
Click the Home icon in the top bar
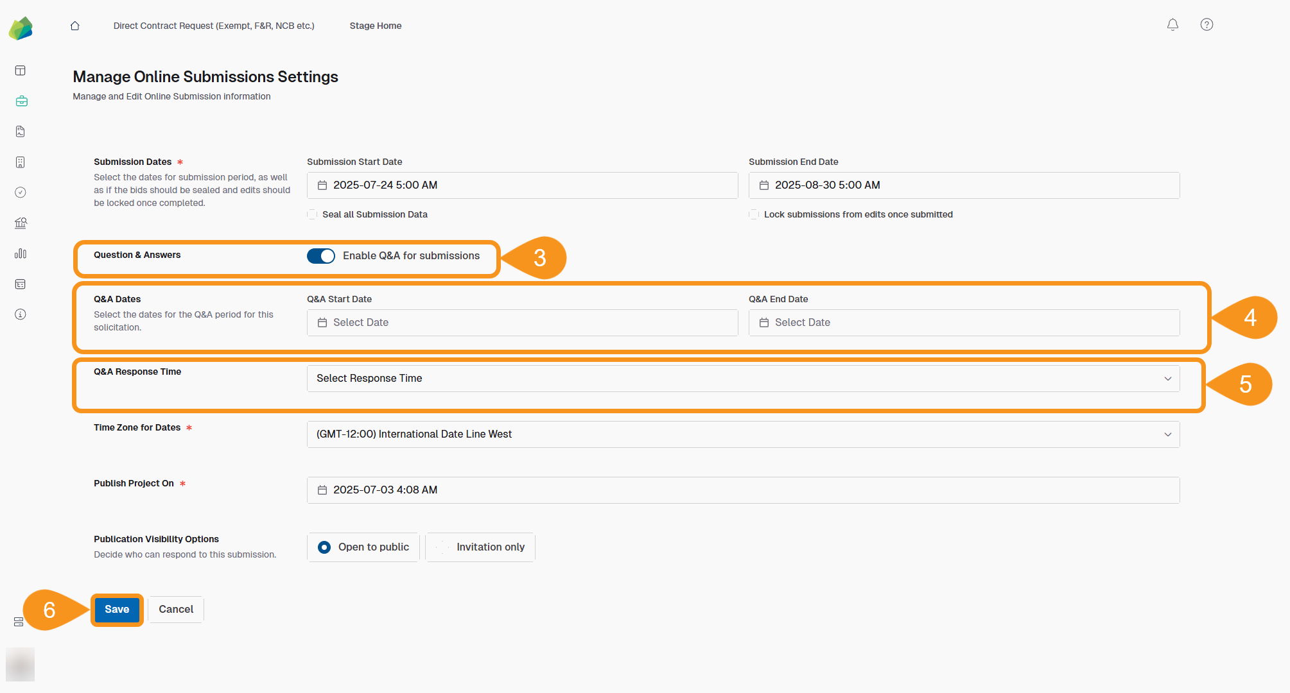click(74, 26)
